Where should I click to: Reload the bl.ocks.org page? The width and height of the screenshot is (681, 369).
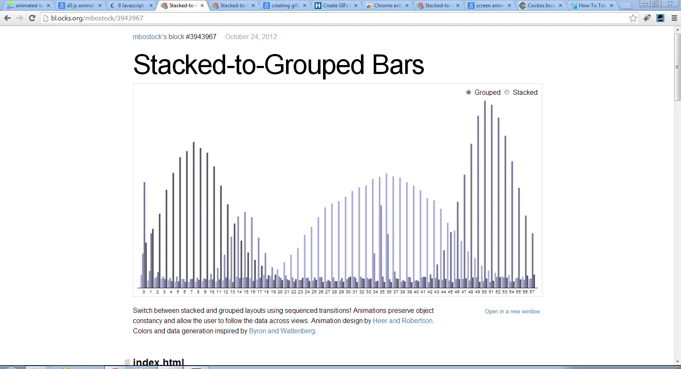pos(32,18)
